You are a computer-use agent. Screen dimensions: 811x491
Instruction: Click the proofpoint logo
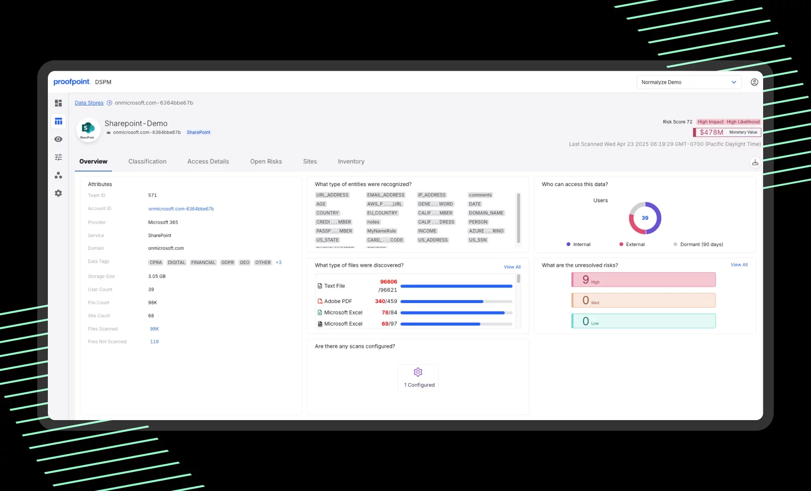coord(71,82)
